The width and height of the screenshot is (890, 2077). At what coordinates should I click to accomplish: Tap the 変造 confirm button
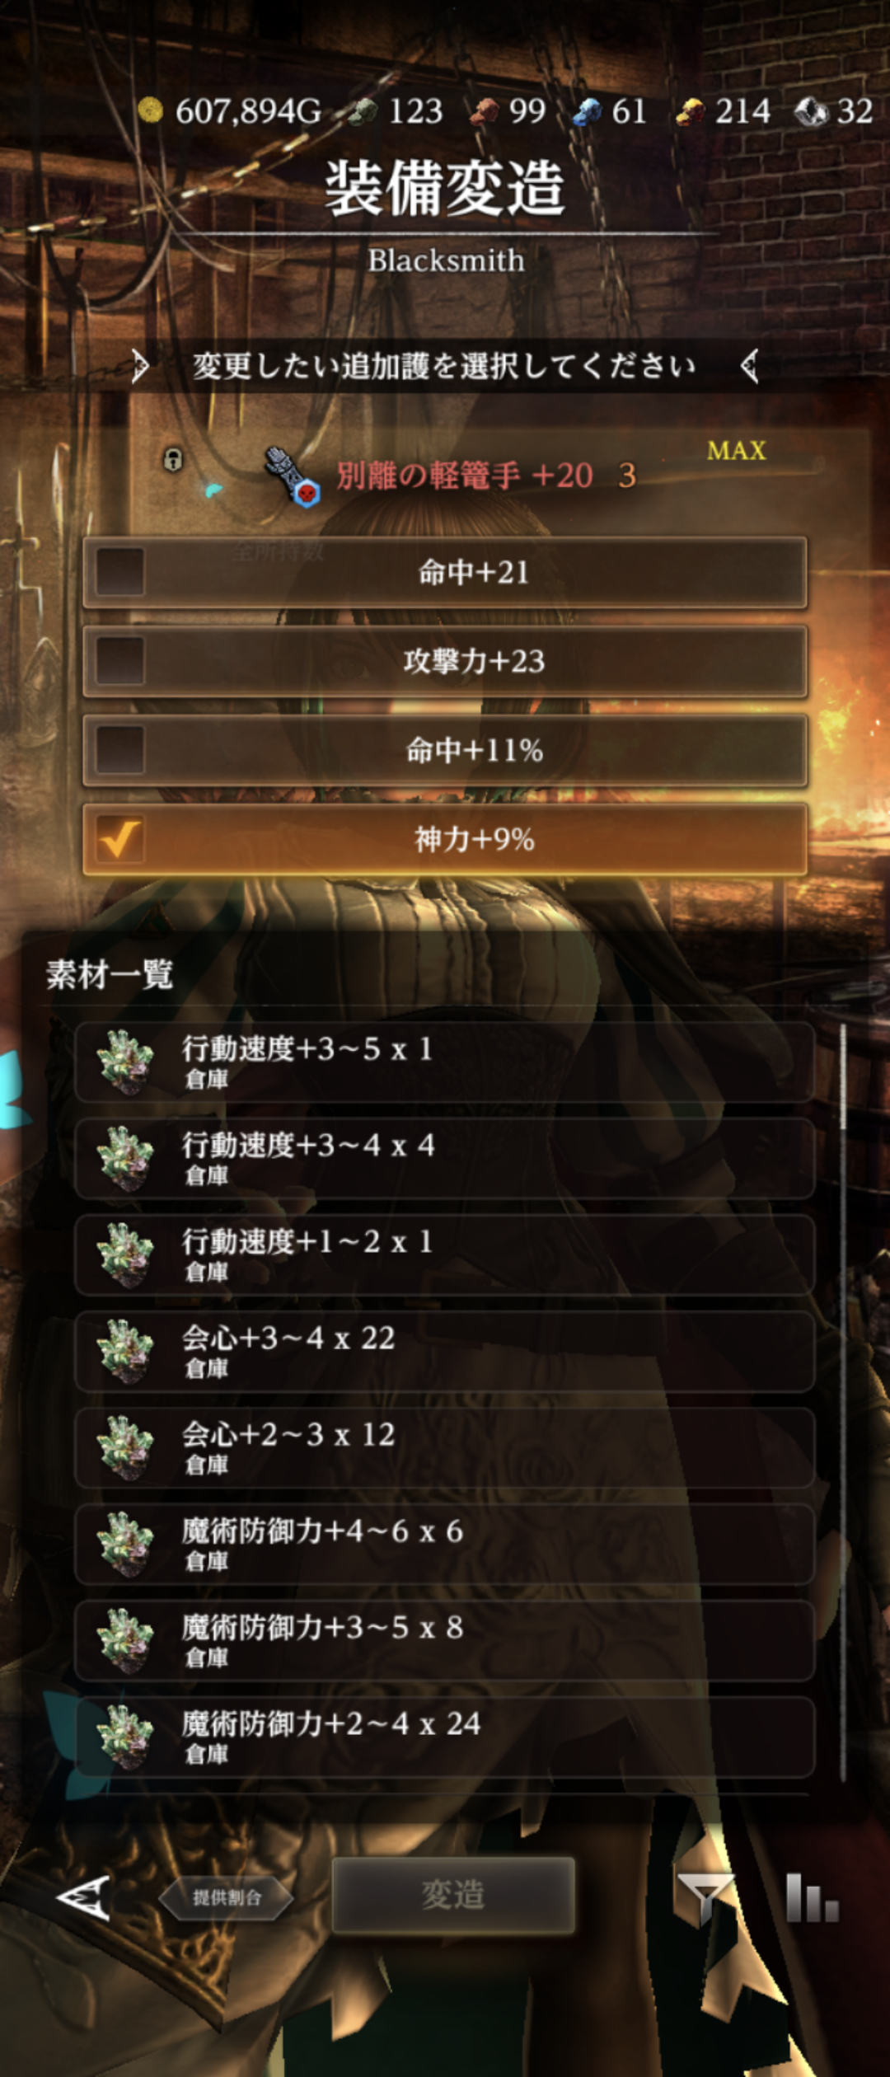coord(453,1895)
